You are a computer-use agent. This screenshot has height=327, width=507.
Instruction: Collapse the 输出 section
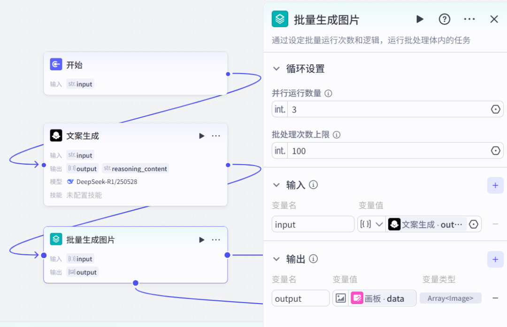(277, 259)
